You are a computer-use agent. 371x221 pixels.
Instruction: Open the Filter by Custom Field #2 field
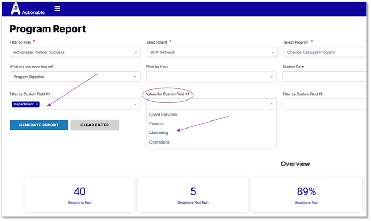tap(324, 104)
